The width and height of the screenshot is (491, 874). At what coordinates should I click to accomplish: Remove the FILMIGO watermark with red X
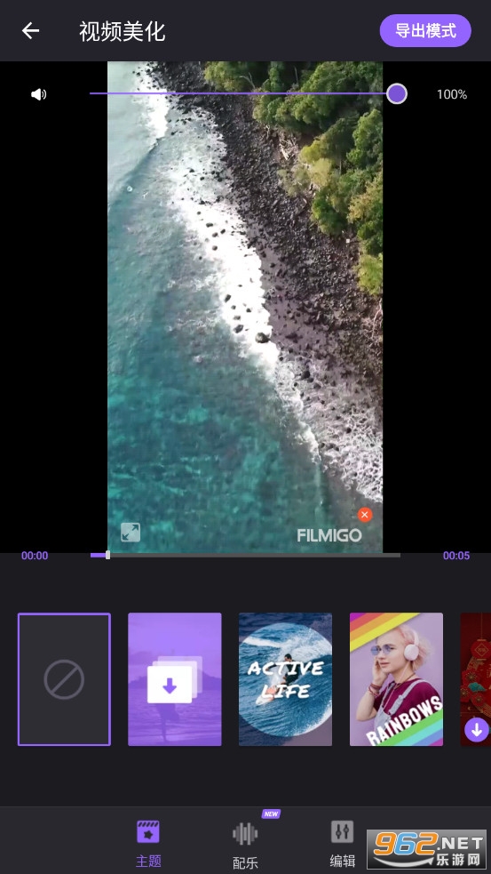[365, 515]
